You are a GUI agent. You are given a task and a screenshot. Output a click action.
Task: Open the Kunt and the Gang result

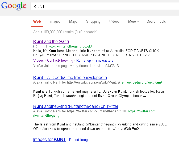click(51, 41)
